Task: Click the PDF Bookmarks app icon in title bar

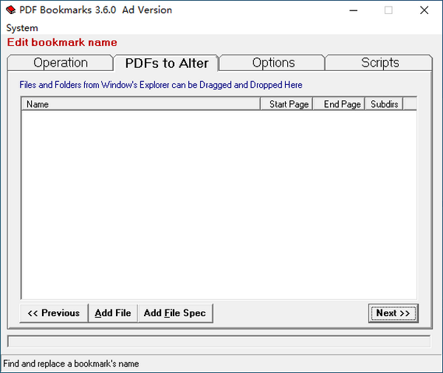Action: click(11, 10)
